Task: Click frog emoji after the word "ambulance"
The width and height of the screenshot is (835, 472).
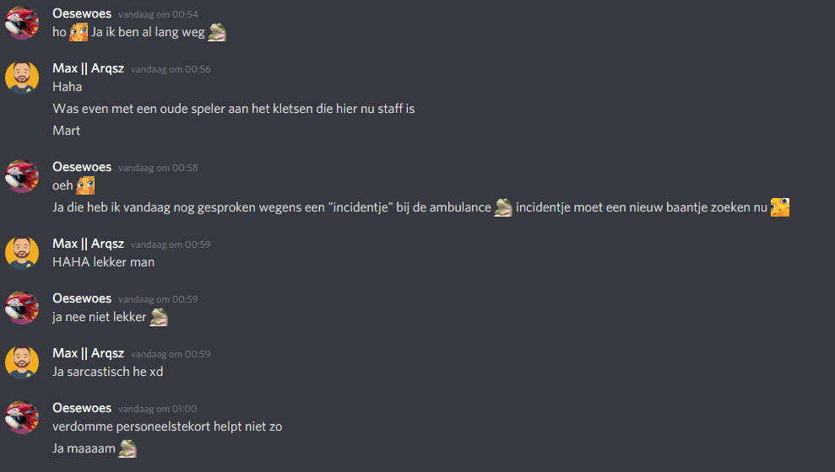Action: click(503, 207)
